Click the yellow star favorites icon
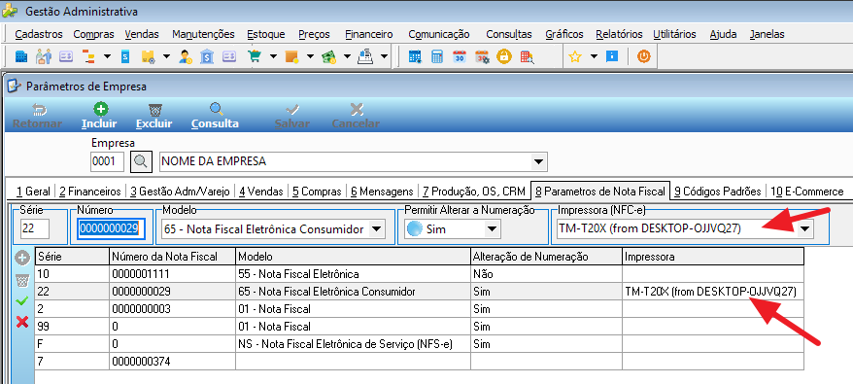853x384 pixels. point(574,56)
